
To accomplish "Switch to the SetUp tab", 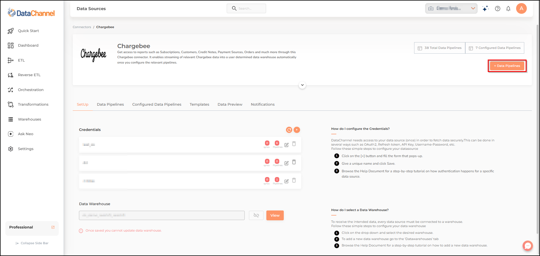I will click(83, 105).
